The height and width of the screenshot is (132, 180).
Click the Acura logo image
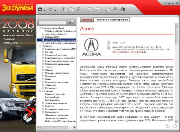pyautogui.click(x=91, y=47)
